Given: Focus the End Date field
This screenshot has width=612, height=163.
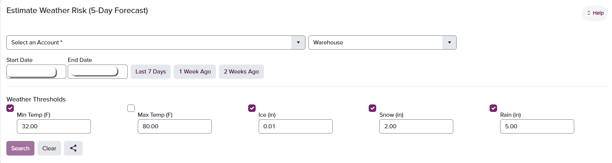Looking at the screenshot, I should [x=98, y=72].
